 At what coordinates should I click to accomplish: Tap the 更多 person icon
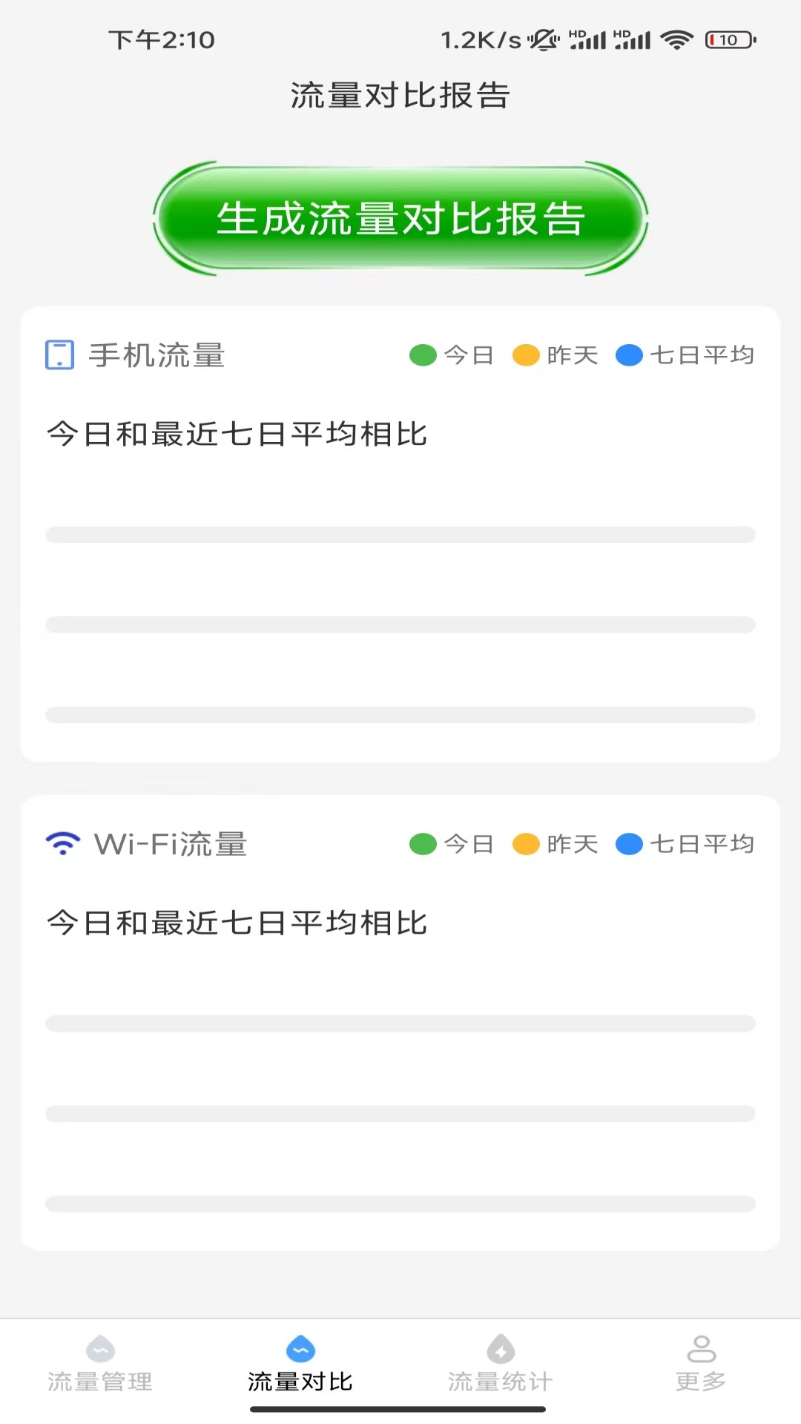(x=701, y=1349)
